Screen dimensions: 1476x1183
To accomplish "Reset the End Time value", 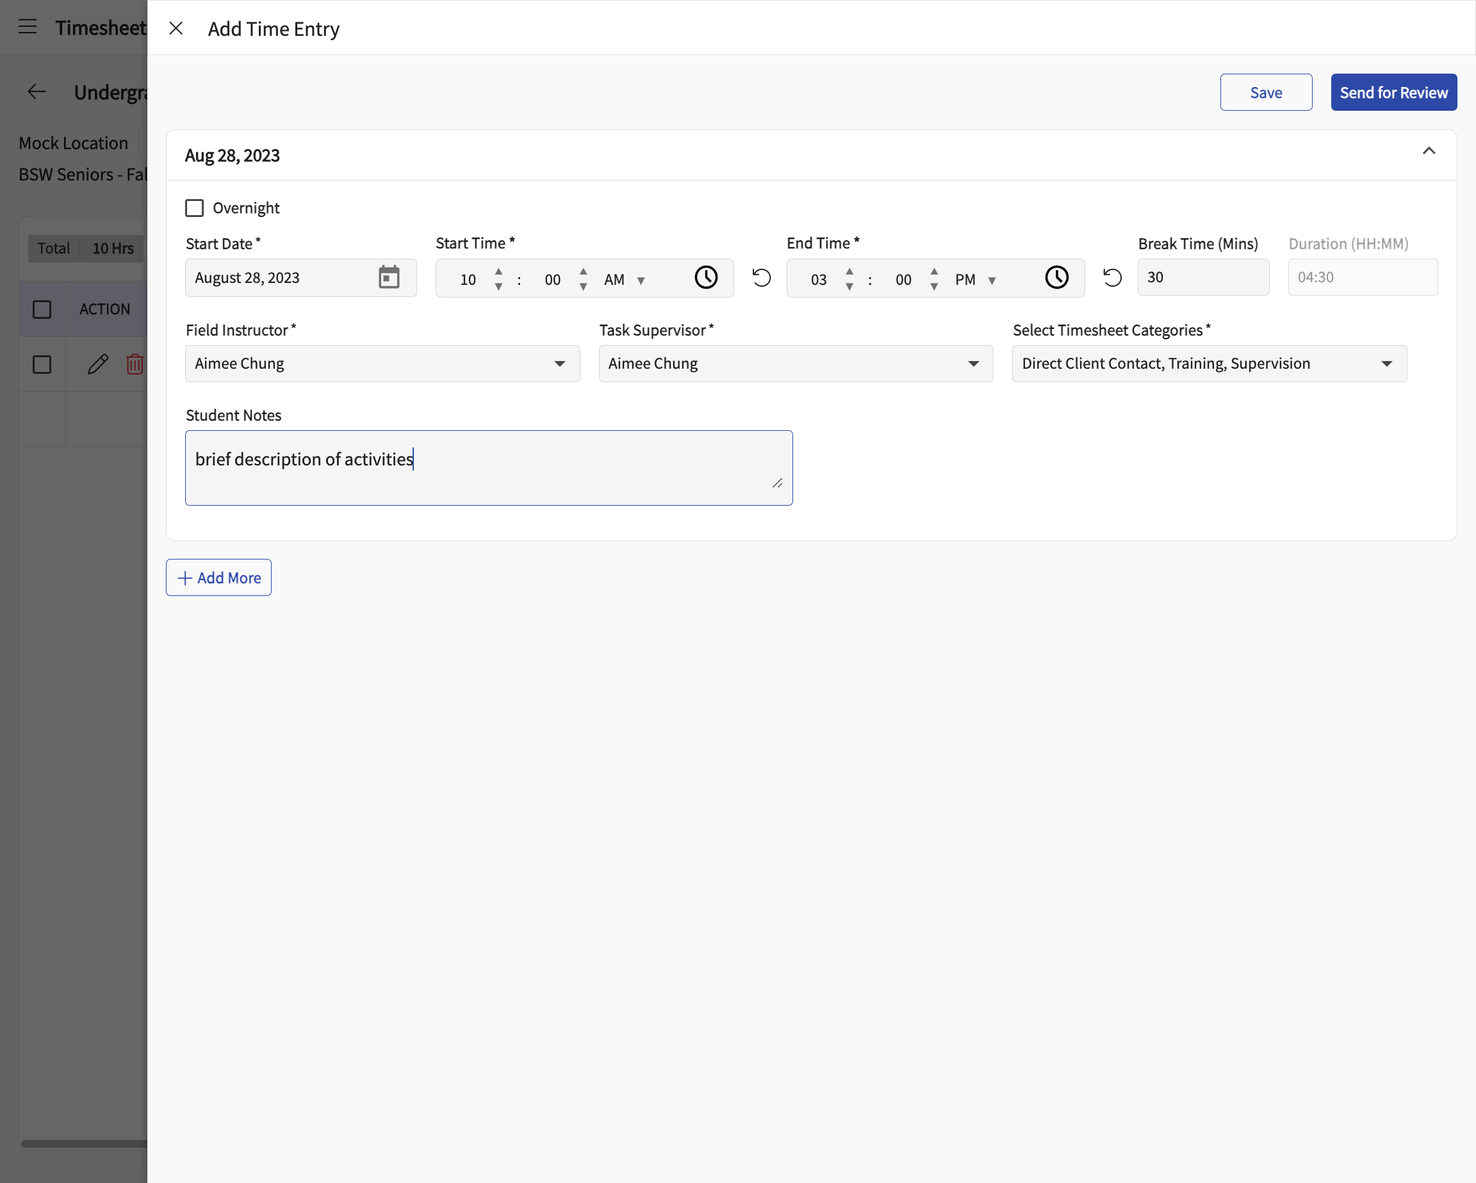I will coord(1113,277).
